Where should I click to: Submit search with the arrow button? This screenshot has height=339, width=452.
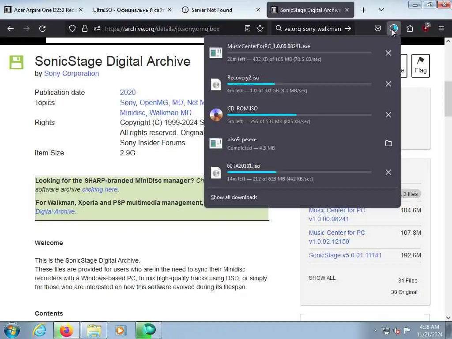(348, 29)
